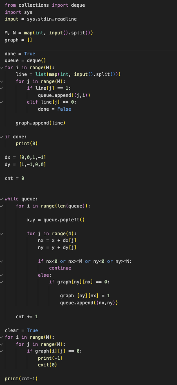This screenshot has width=177, height=385.
Task: Place cursor in 'graph = []' line
Action: tap(19, 40)
